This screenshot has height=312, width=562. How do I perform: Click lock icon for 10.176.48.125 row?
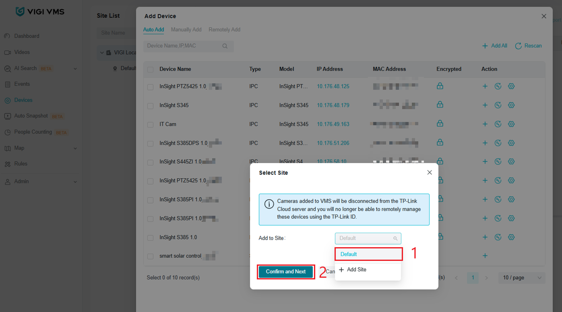(x=440, y=86)
